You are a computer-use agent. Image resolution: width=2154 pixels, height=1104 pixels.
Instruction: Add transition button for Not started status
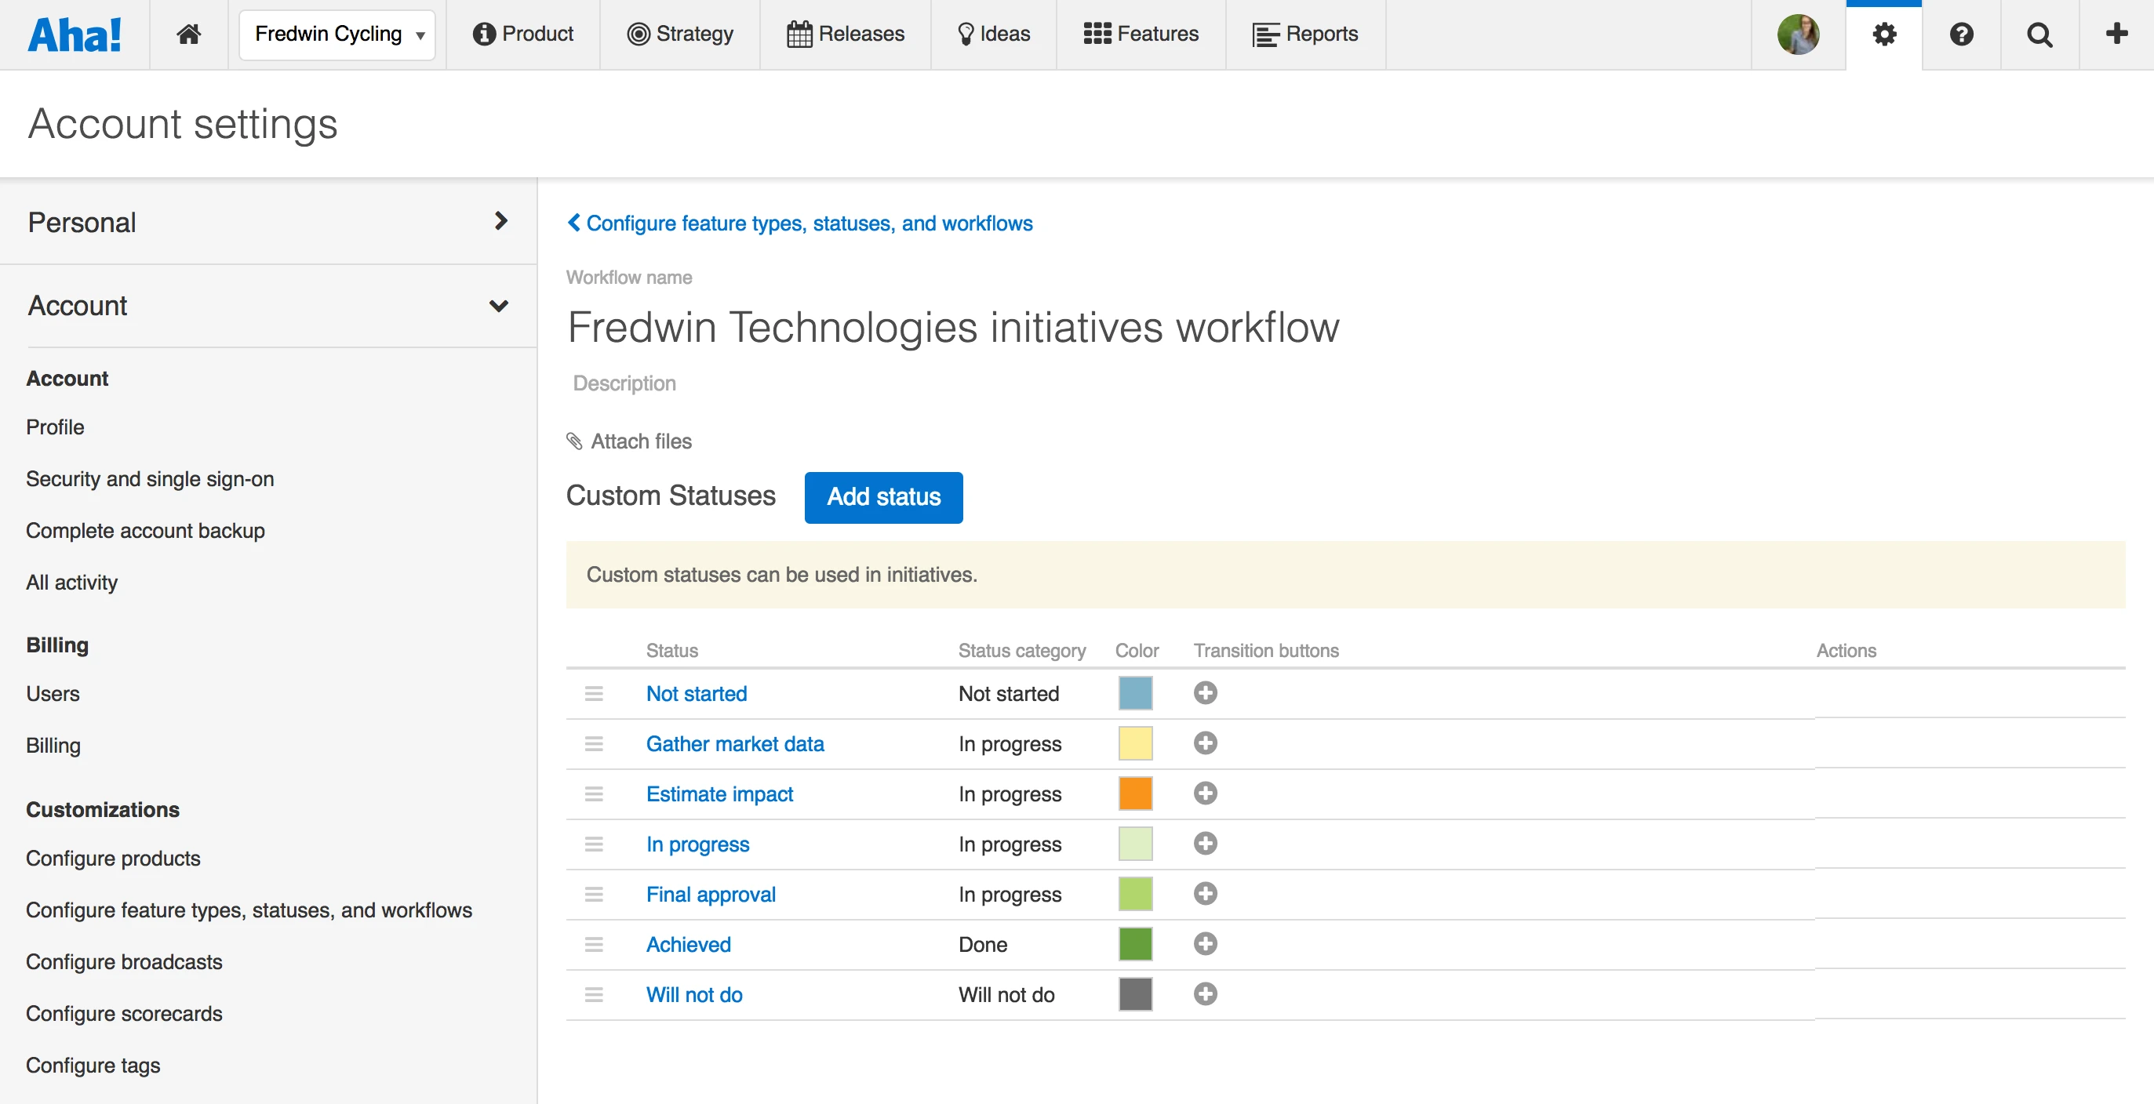(1205, 693)
